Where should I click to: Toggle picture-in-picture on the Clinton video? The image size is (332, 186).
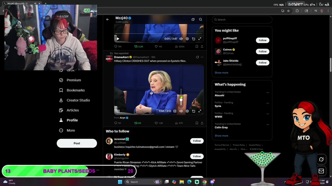(x=193, y=111)
